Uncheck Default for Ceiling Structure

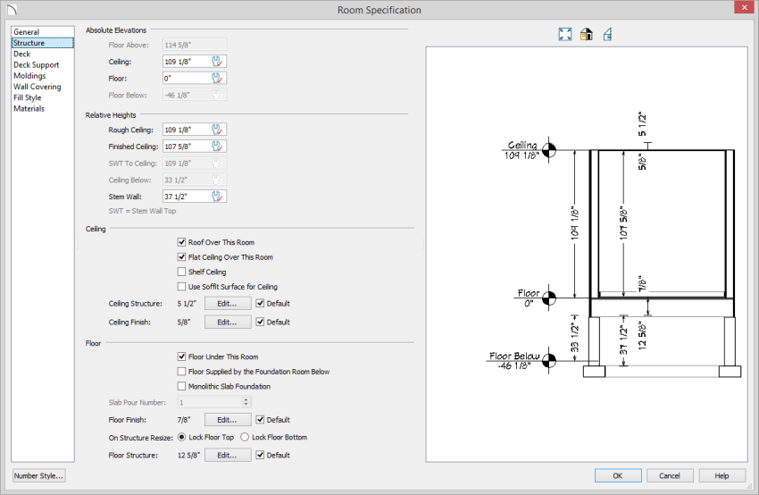coord(260,303)
